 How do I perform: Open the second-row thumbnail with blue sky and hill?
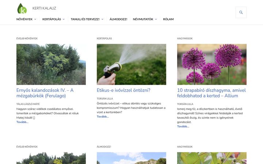point(131,158)
